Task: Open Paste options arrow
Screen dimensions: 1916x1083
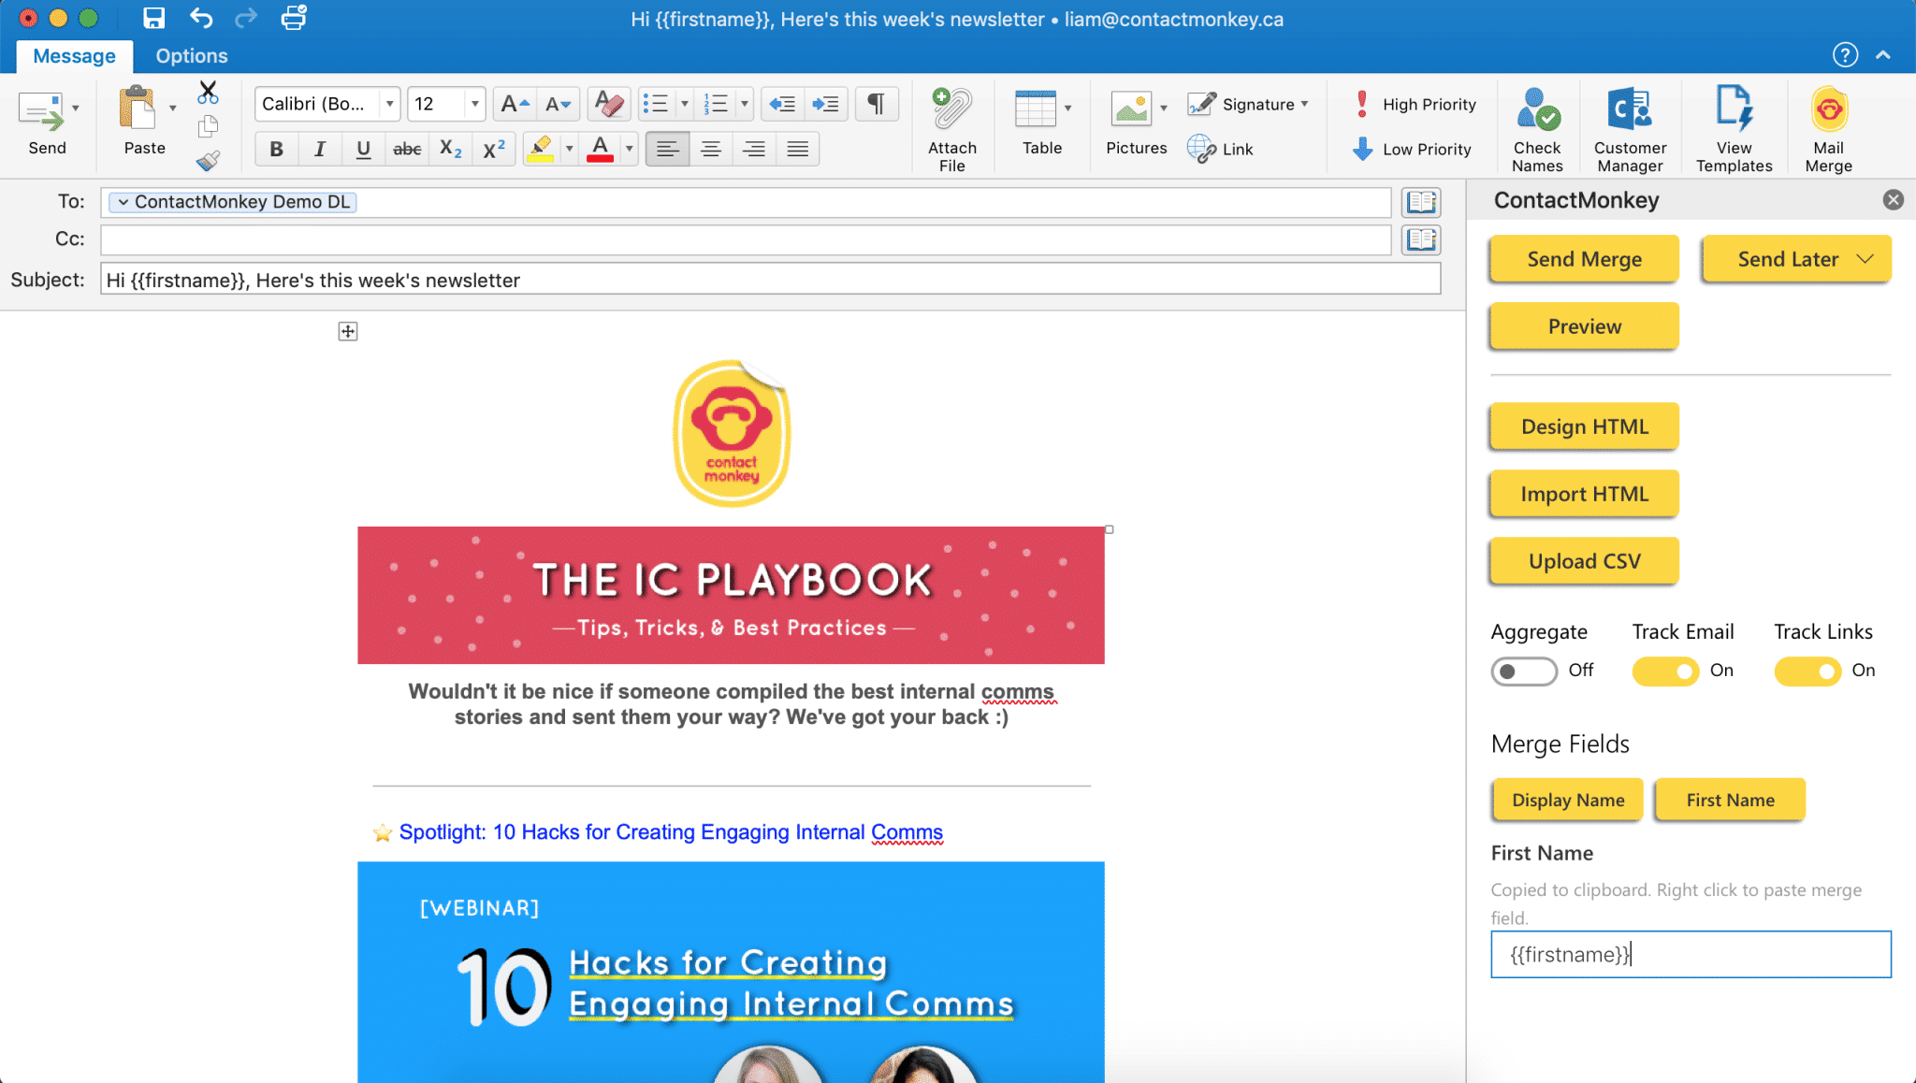Action: pyautogui.click(x=172, y=108)
